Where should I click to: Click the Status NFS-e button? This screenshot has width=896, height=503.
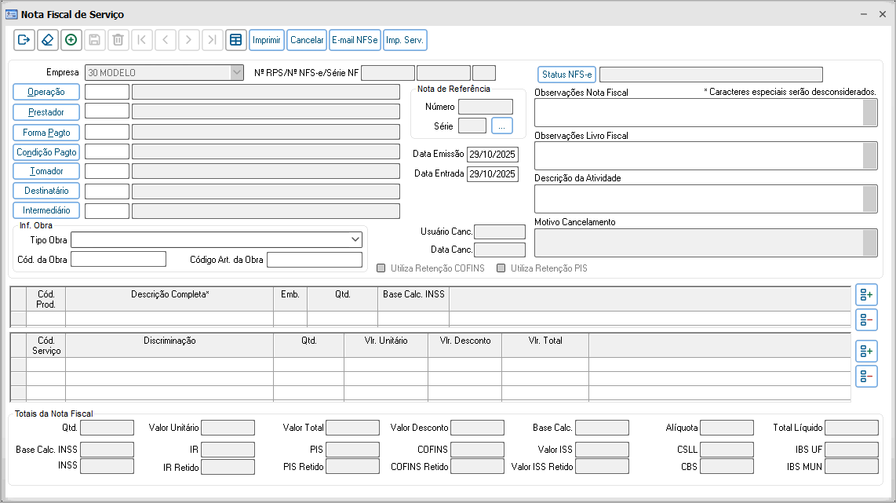tap(566, 75)
